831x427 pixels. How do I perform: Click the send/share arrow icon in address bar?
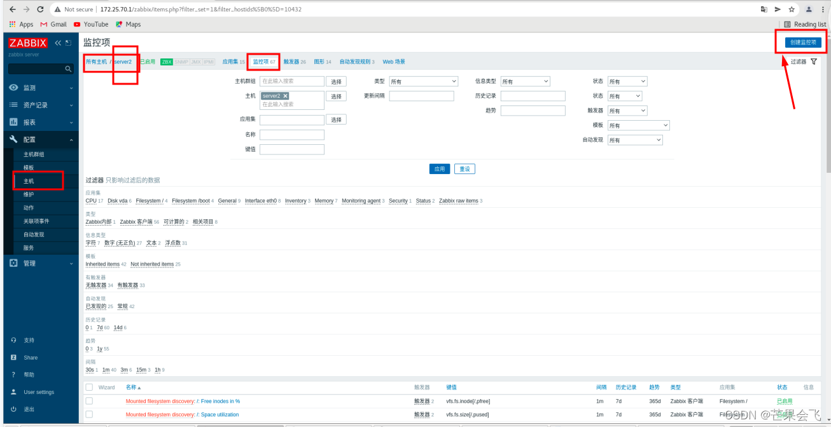(x=778, y=10)
